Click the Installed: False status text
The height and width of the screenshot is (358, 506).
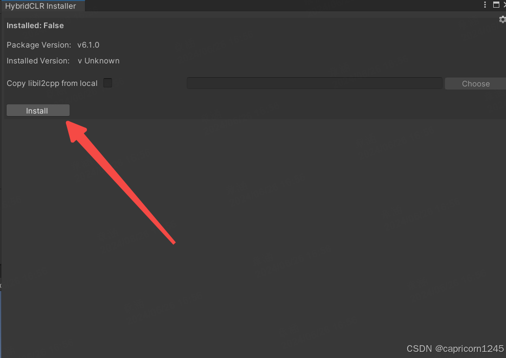35,26
